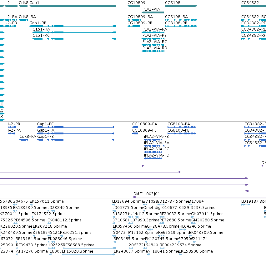Select the RE03485.5prime EST label

tap(129, 239)
